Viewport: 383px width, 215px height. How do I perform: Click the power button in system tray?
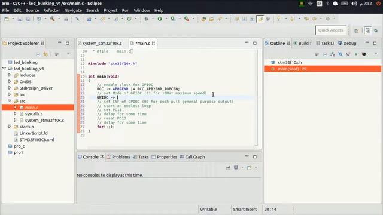click(378, 4)
